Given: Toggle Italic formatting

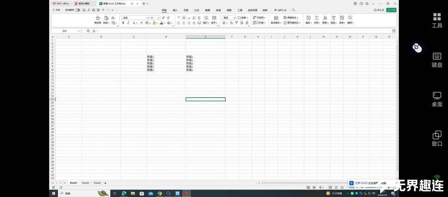Looking at the screenshot, I should click(x=128, y=23).
